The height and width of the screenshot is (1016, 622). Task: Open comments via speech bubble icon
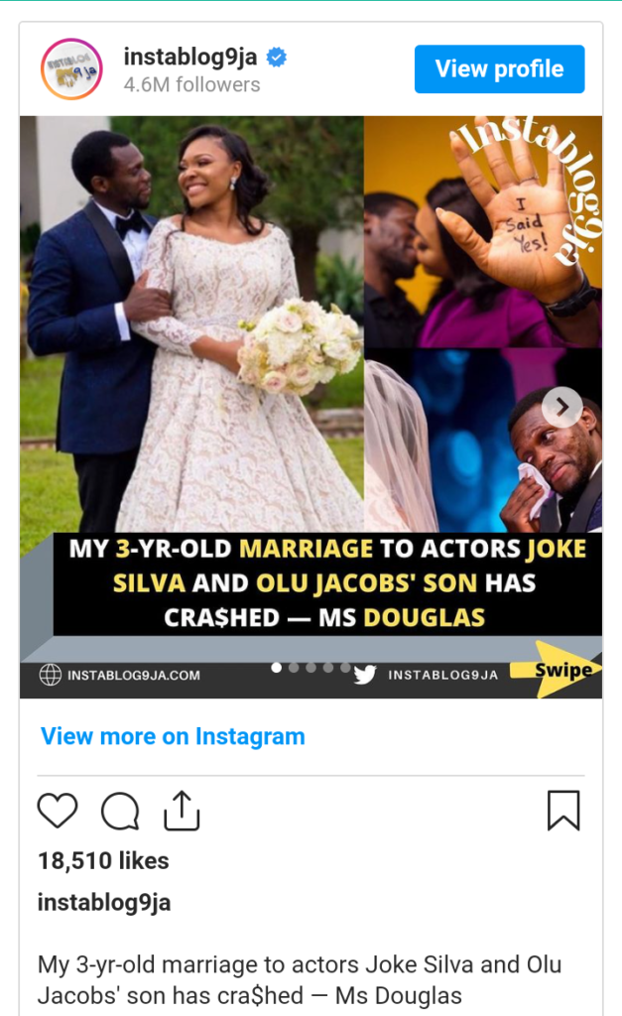point(120,811)
